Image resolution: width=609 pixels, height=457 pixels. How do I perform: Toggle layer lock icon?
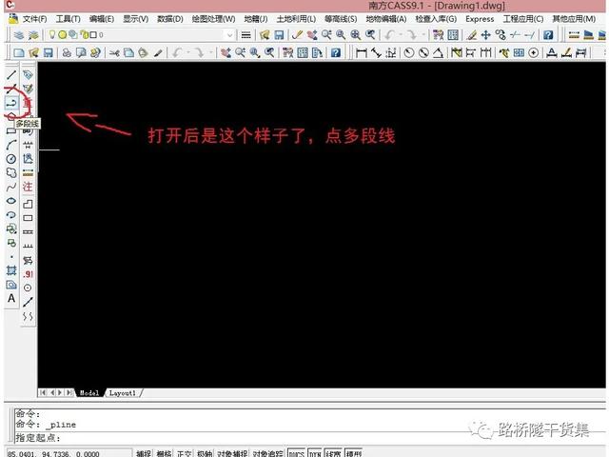(x=83, y=34)
